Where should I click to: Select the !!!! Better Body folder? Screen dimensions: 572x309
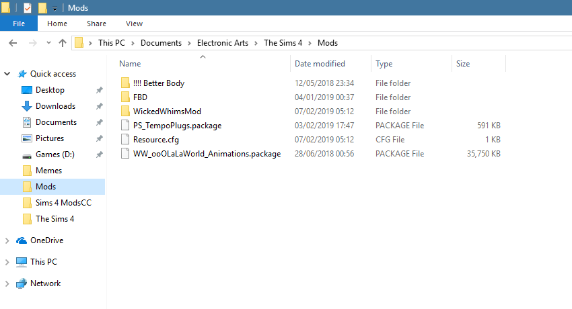159,83
